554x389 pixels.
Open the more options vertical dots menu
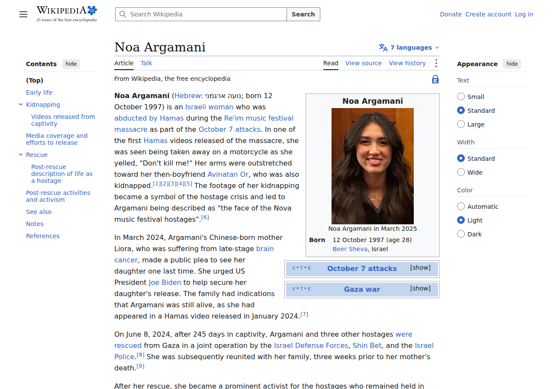point(436,63)
